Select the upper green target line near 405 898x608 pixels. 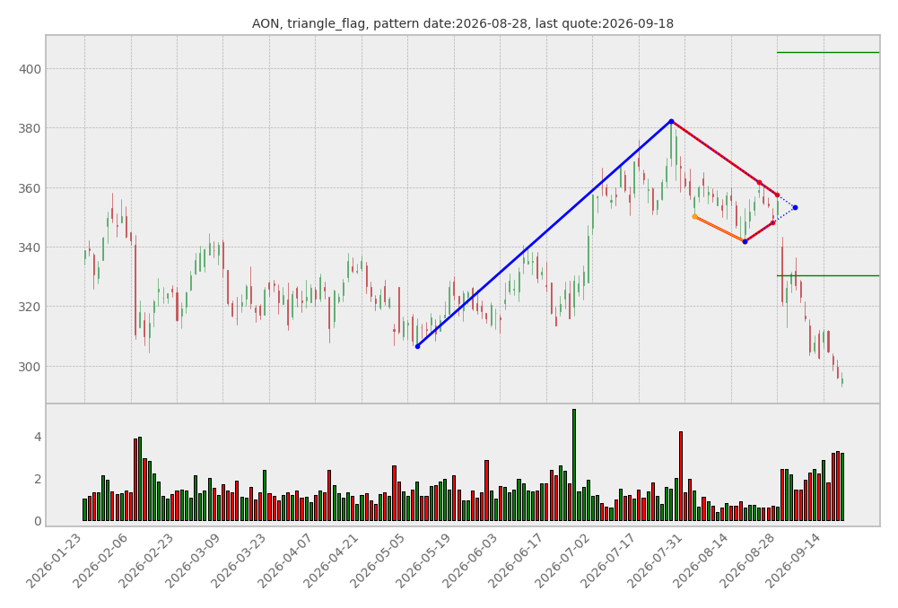click(828, 53)
